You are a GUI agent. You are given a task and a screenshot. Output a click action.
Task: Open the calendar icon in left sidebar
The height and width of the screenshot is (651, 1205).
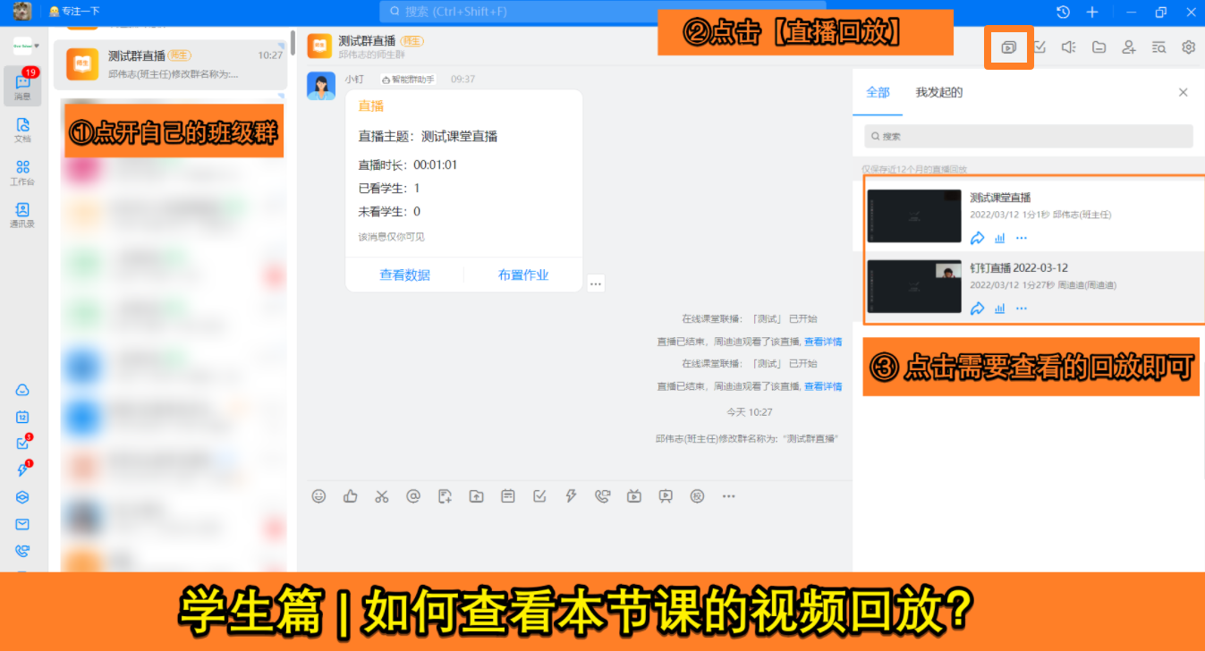[x=22, y=417]
